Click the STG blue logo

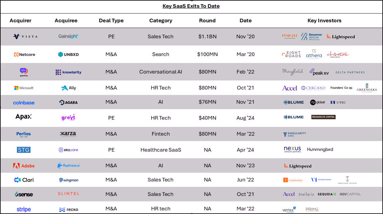[24, 150]
